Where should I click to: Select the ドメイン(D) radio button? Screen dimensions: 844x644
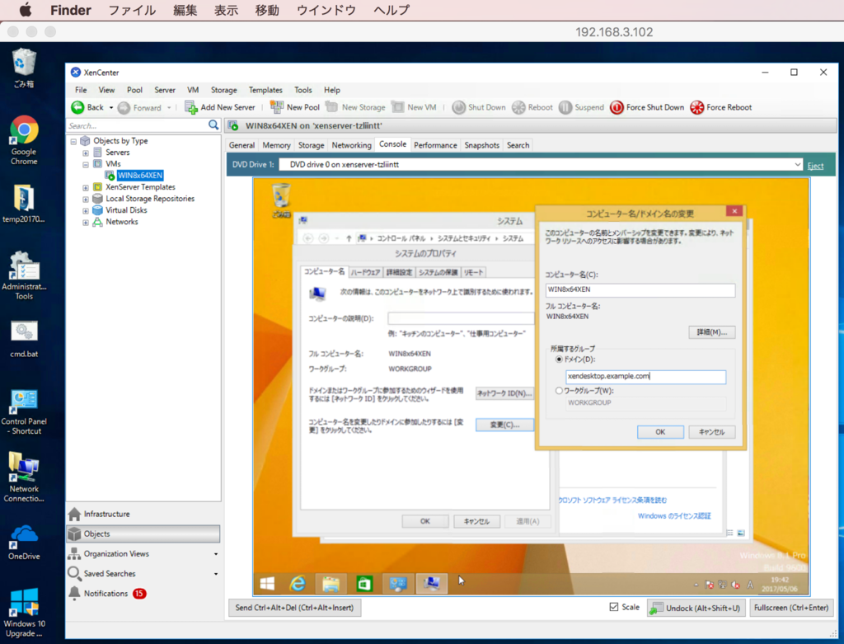coord(559,360)
